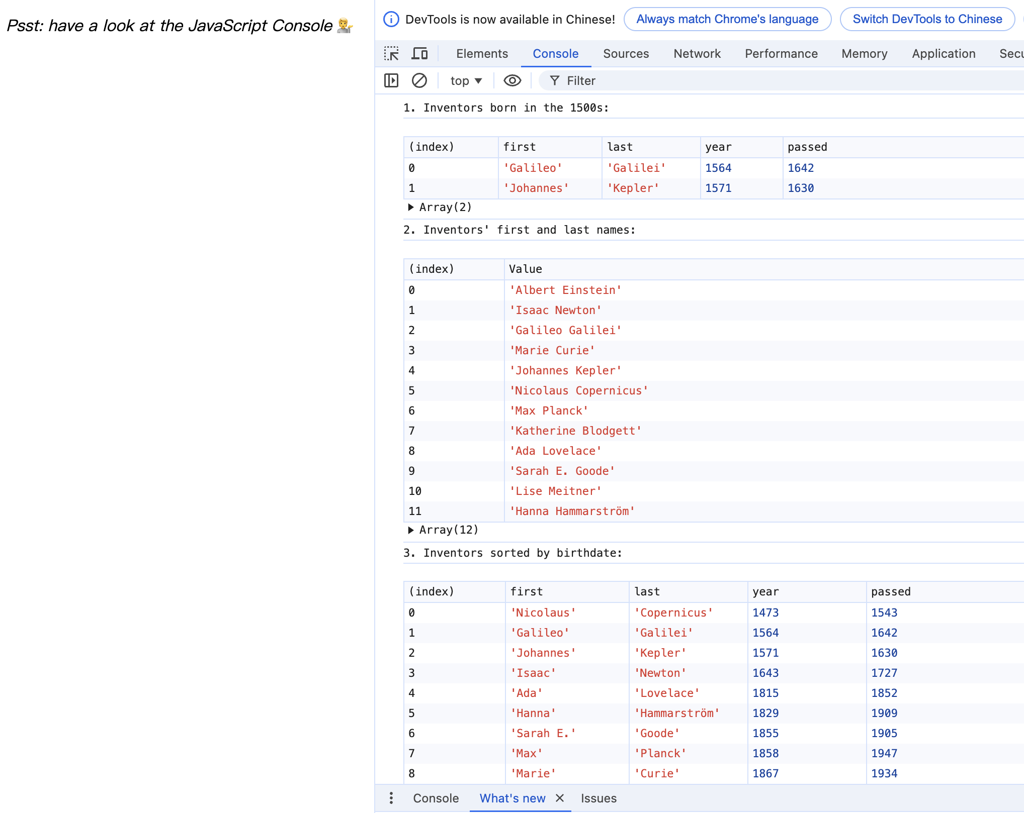
Task: Click Always match Chrome's language button
Action: tap(727, 19)
